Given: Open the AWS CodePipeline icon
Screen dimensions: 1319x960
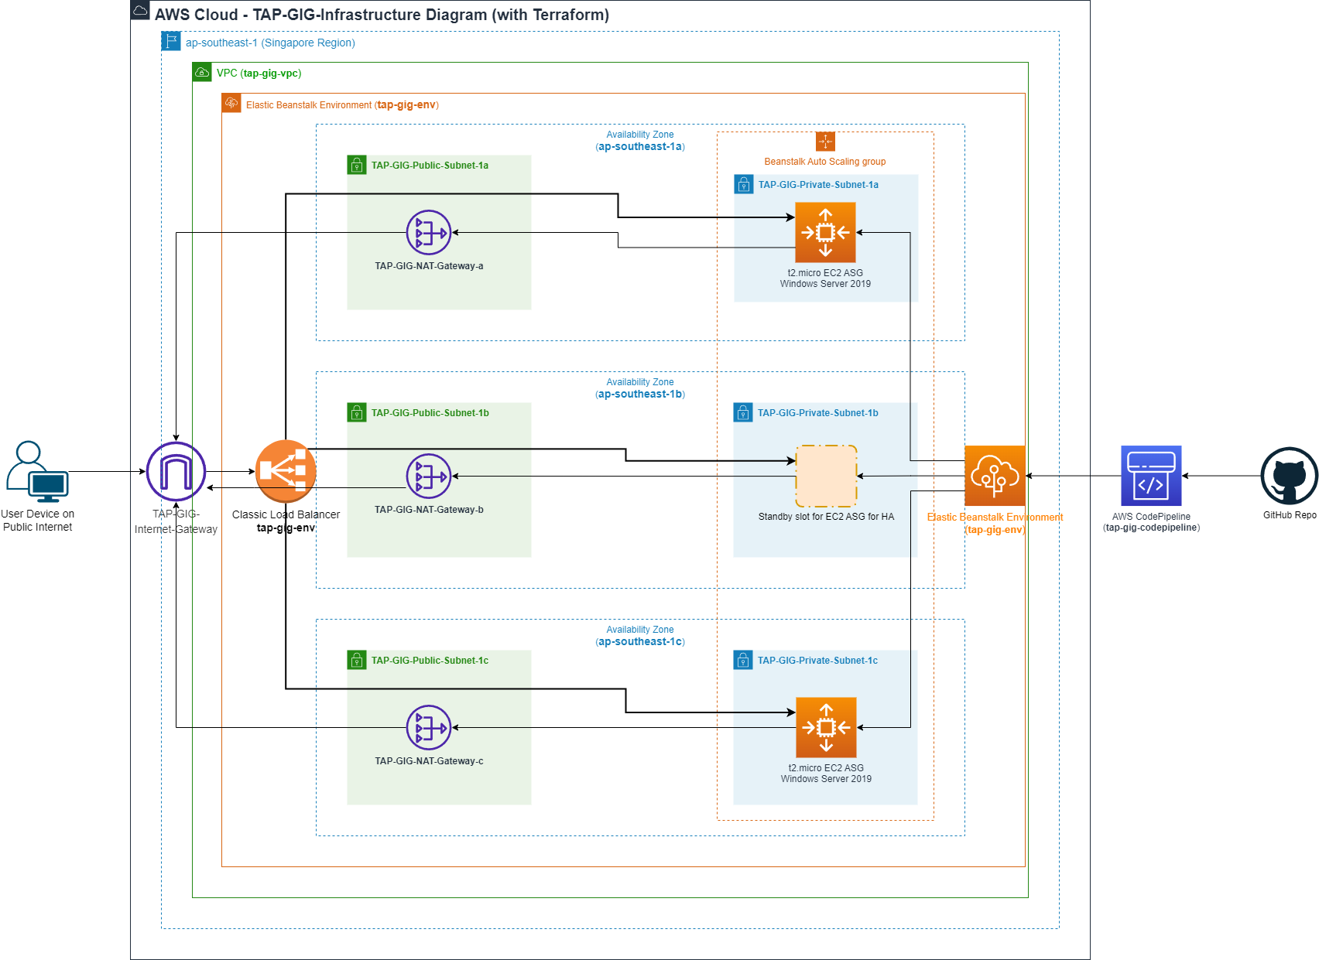Looking at the screenshot, I should (1151, 477).
